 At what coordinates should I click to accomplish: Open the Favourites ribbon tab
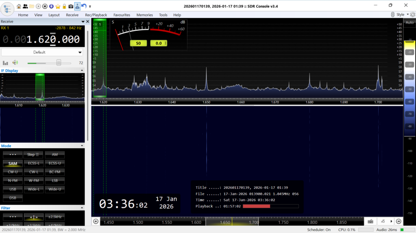click(x=122, y=15)
